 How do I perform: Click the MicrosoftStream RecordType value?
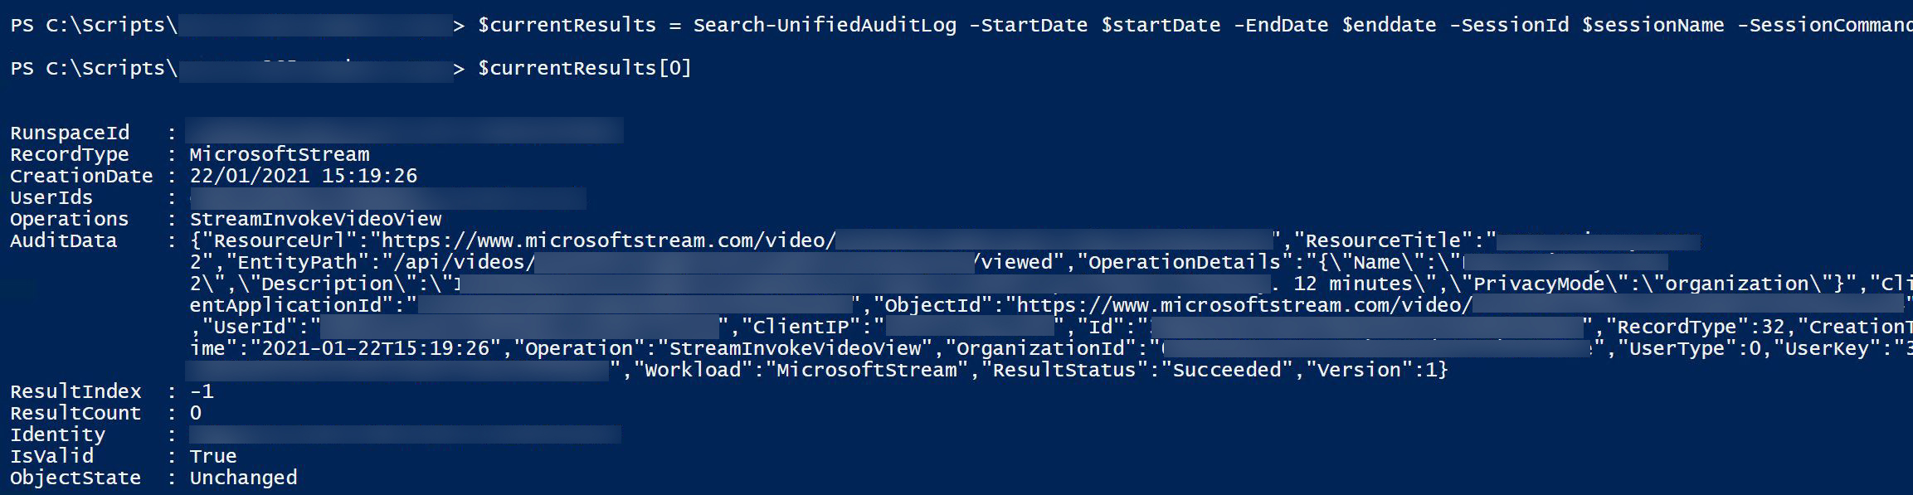click(280, 154)
